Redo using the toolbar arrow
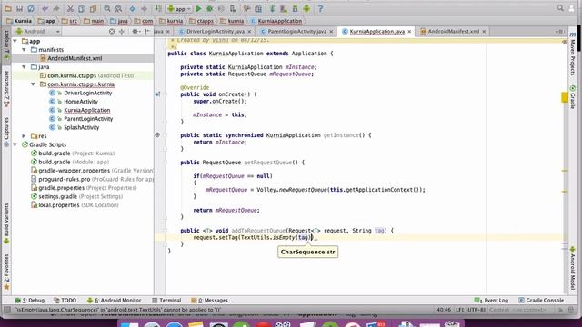 [x=56, y=8]
